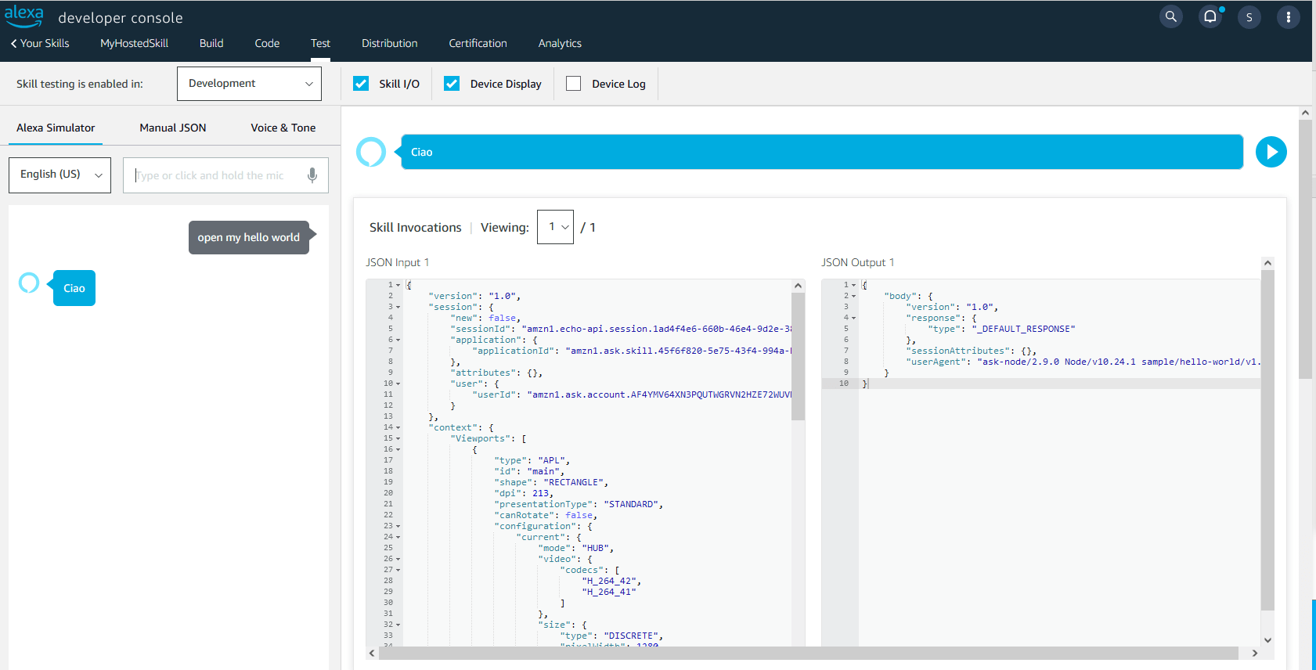Open the Analytics tab

[x=560, y=43]
